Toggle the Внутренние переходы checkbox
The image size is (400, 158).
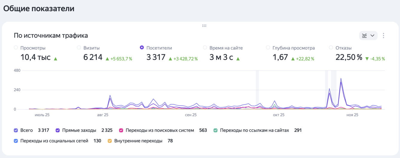coord(110,141)
